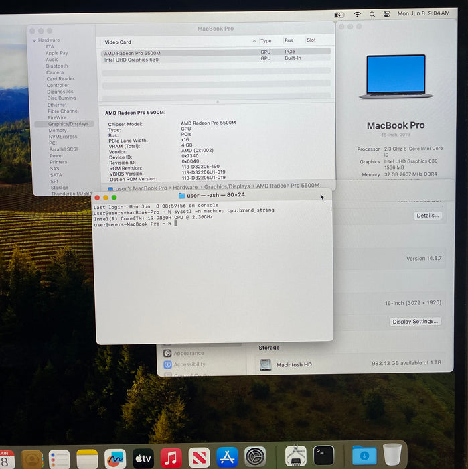Image resolution: width=468 pixels, height=469 pixels.
Task: Launch Freeform from the Dock
Action: [x=115, y=458]
